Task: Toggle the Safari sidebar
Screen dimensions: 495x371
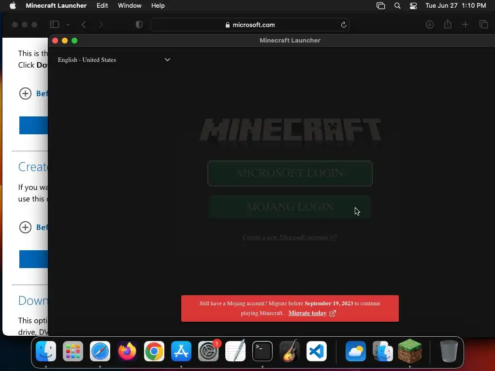Action: tap(54, 24)
